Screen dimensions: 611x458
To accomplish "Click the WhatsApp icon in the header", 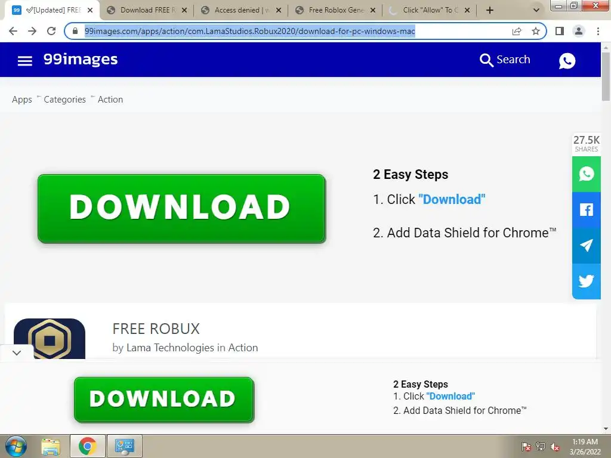I will [567, 60].
